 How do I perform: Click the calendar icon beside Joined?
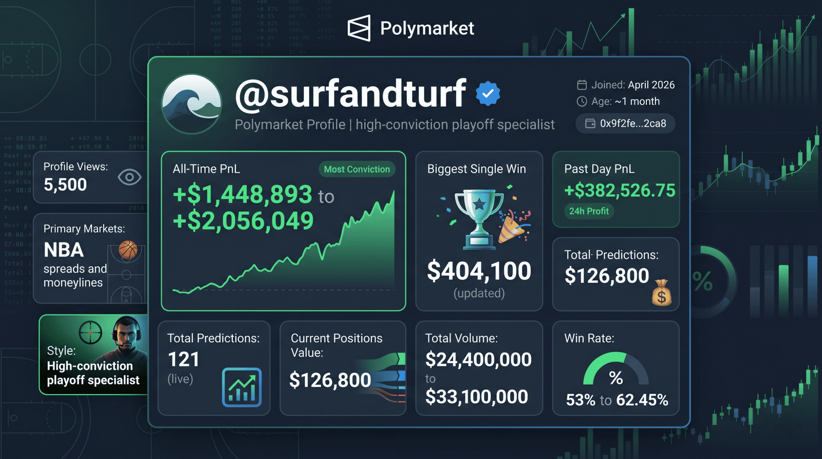point(582,85)
